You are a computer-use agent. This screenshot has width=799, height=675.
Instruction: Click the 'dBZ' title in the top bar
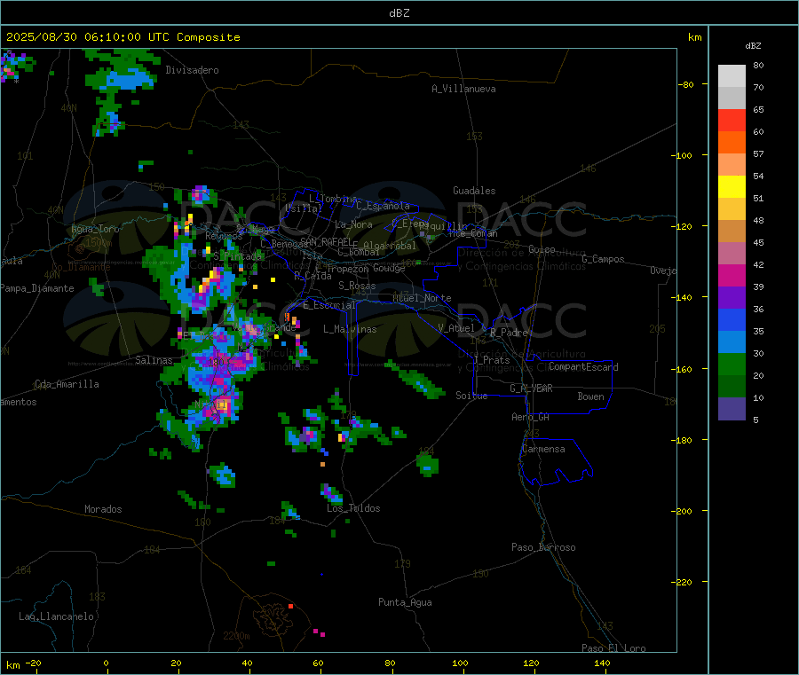pos(399,13)
